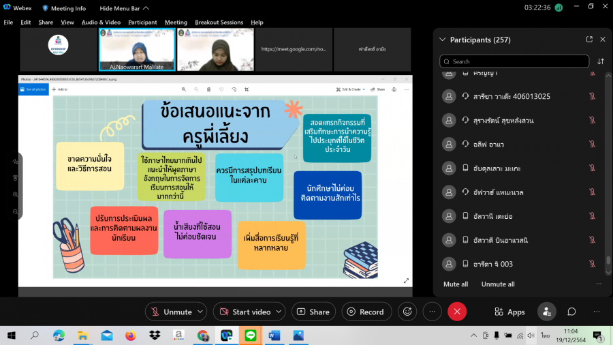Pop out the Participants panel

click(589, 40)
